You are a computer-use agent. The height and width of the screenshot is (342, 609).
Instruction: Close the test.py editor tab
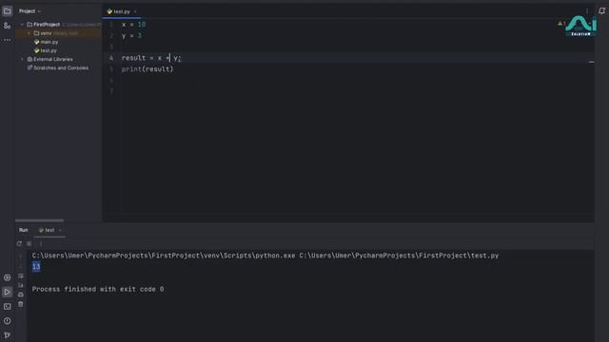[x=135, y=11]
